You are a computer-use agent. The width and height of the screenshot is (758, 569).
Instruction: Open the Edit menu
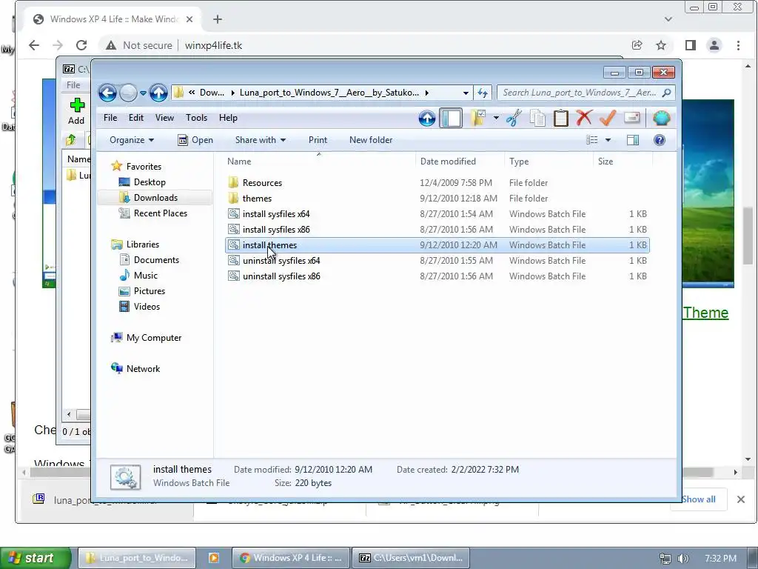pyautogui.click(x=136, y=118)
